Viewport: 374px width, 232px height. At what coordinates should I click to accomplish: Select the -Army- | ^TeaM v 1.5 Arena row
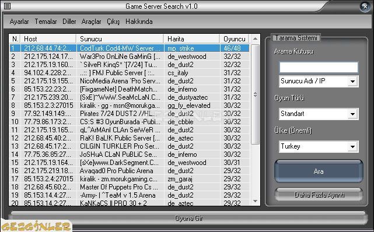130,195
